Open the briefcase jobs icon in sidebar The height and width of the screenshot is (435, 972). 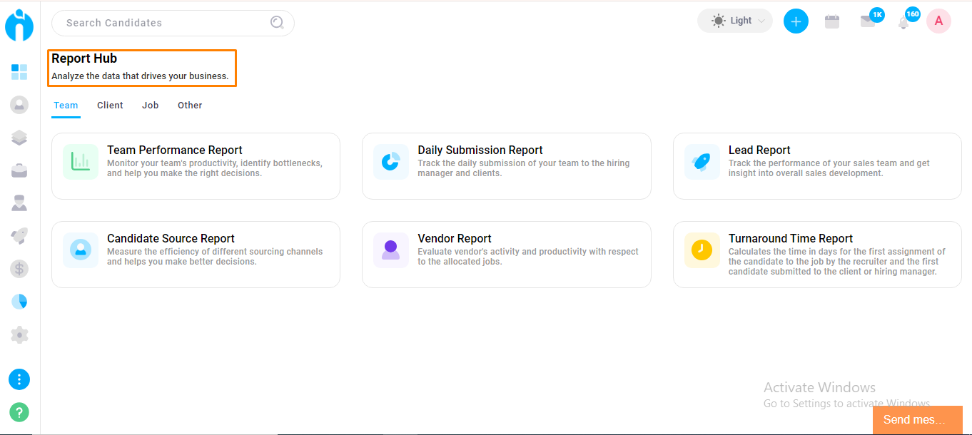19,170
